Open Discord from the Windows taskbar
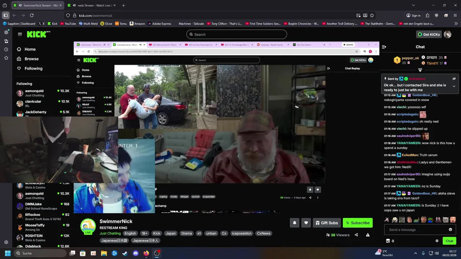The width and height of the screenshot is (461, 259). [x=135, y=253]
